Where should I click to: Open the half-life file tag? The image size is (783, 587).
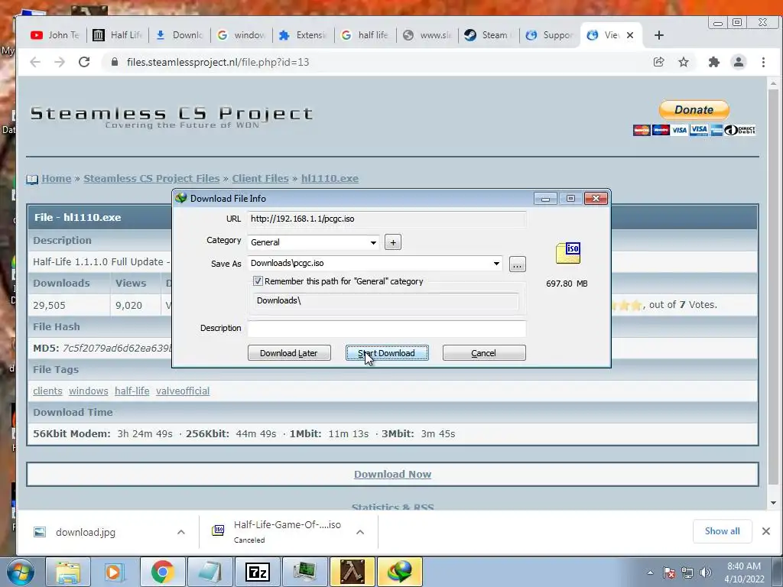pyautogui.click(x=132, y=391)
